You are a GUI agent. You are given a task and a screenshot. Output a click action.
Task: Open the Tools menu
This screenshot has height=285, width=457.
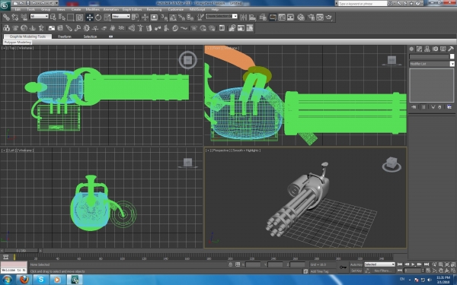click(x=31, y=9)
